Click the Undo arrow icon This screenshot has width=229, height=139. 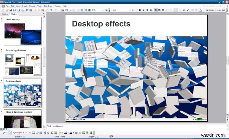[x=51, y=10]
